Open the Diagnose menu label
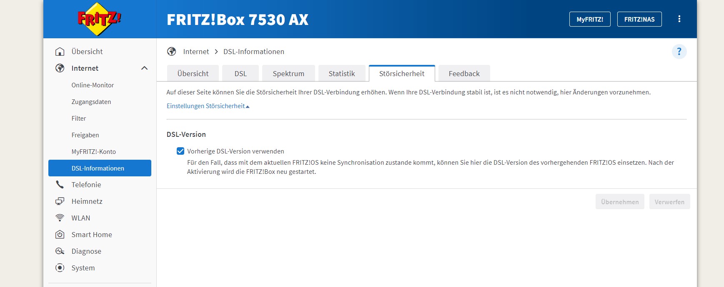724x287 pixels. coord(86,251)
